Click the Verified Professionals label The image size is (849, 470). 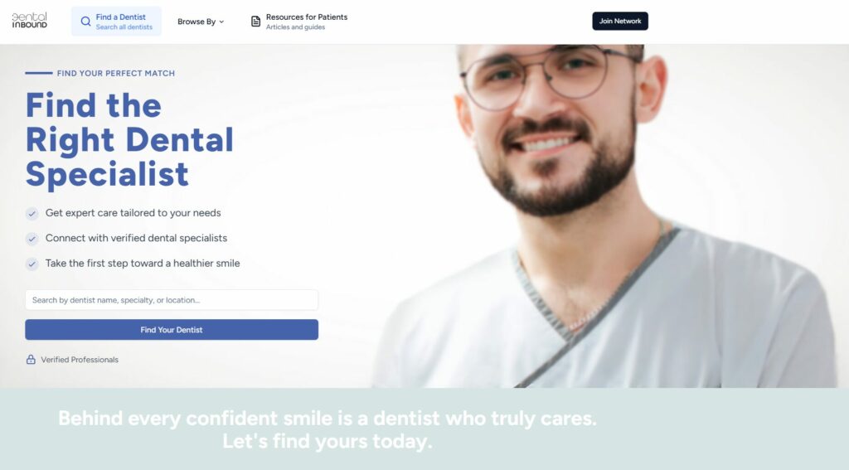point(80,360)
